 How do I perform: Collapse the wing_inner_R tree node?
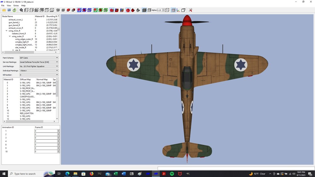coord(6,31)
